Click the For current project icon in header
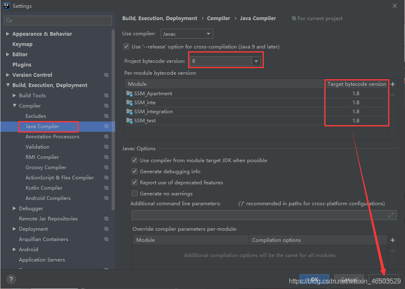The width and height of the screenshot is (405, 289). click(x=294, y=18)
